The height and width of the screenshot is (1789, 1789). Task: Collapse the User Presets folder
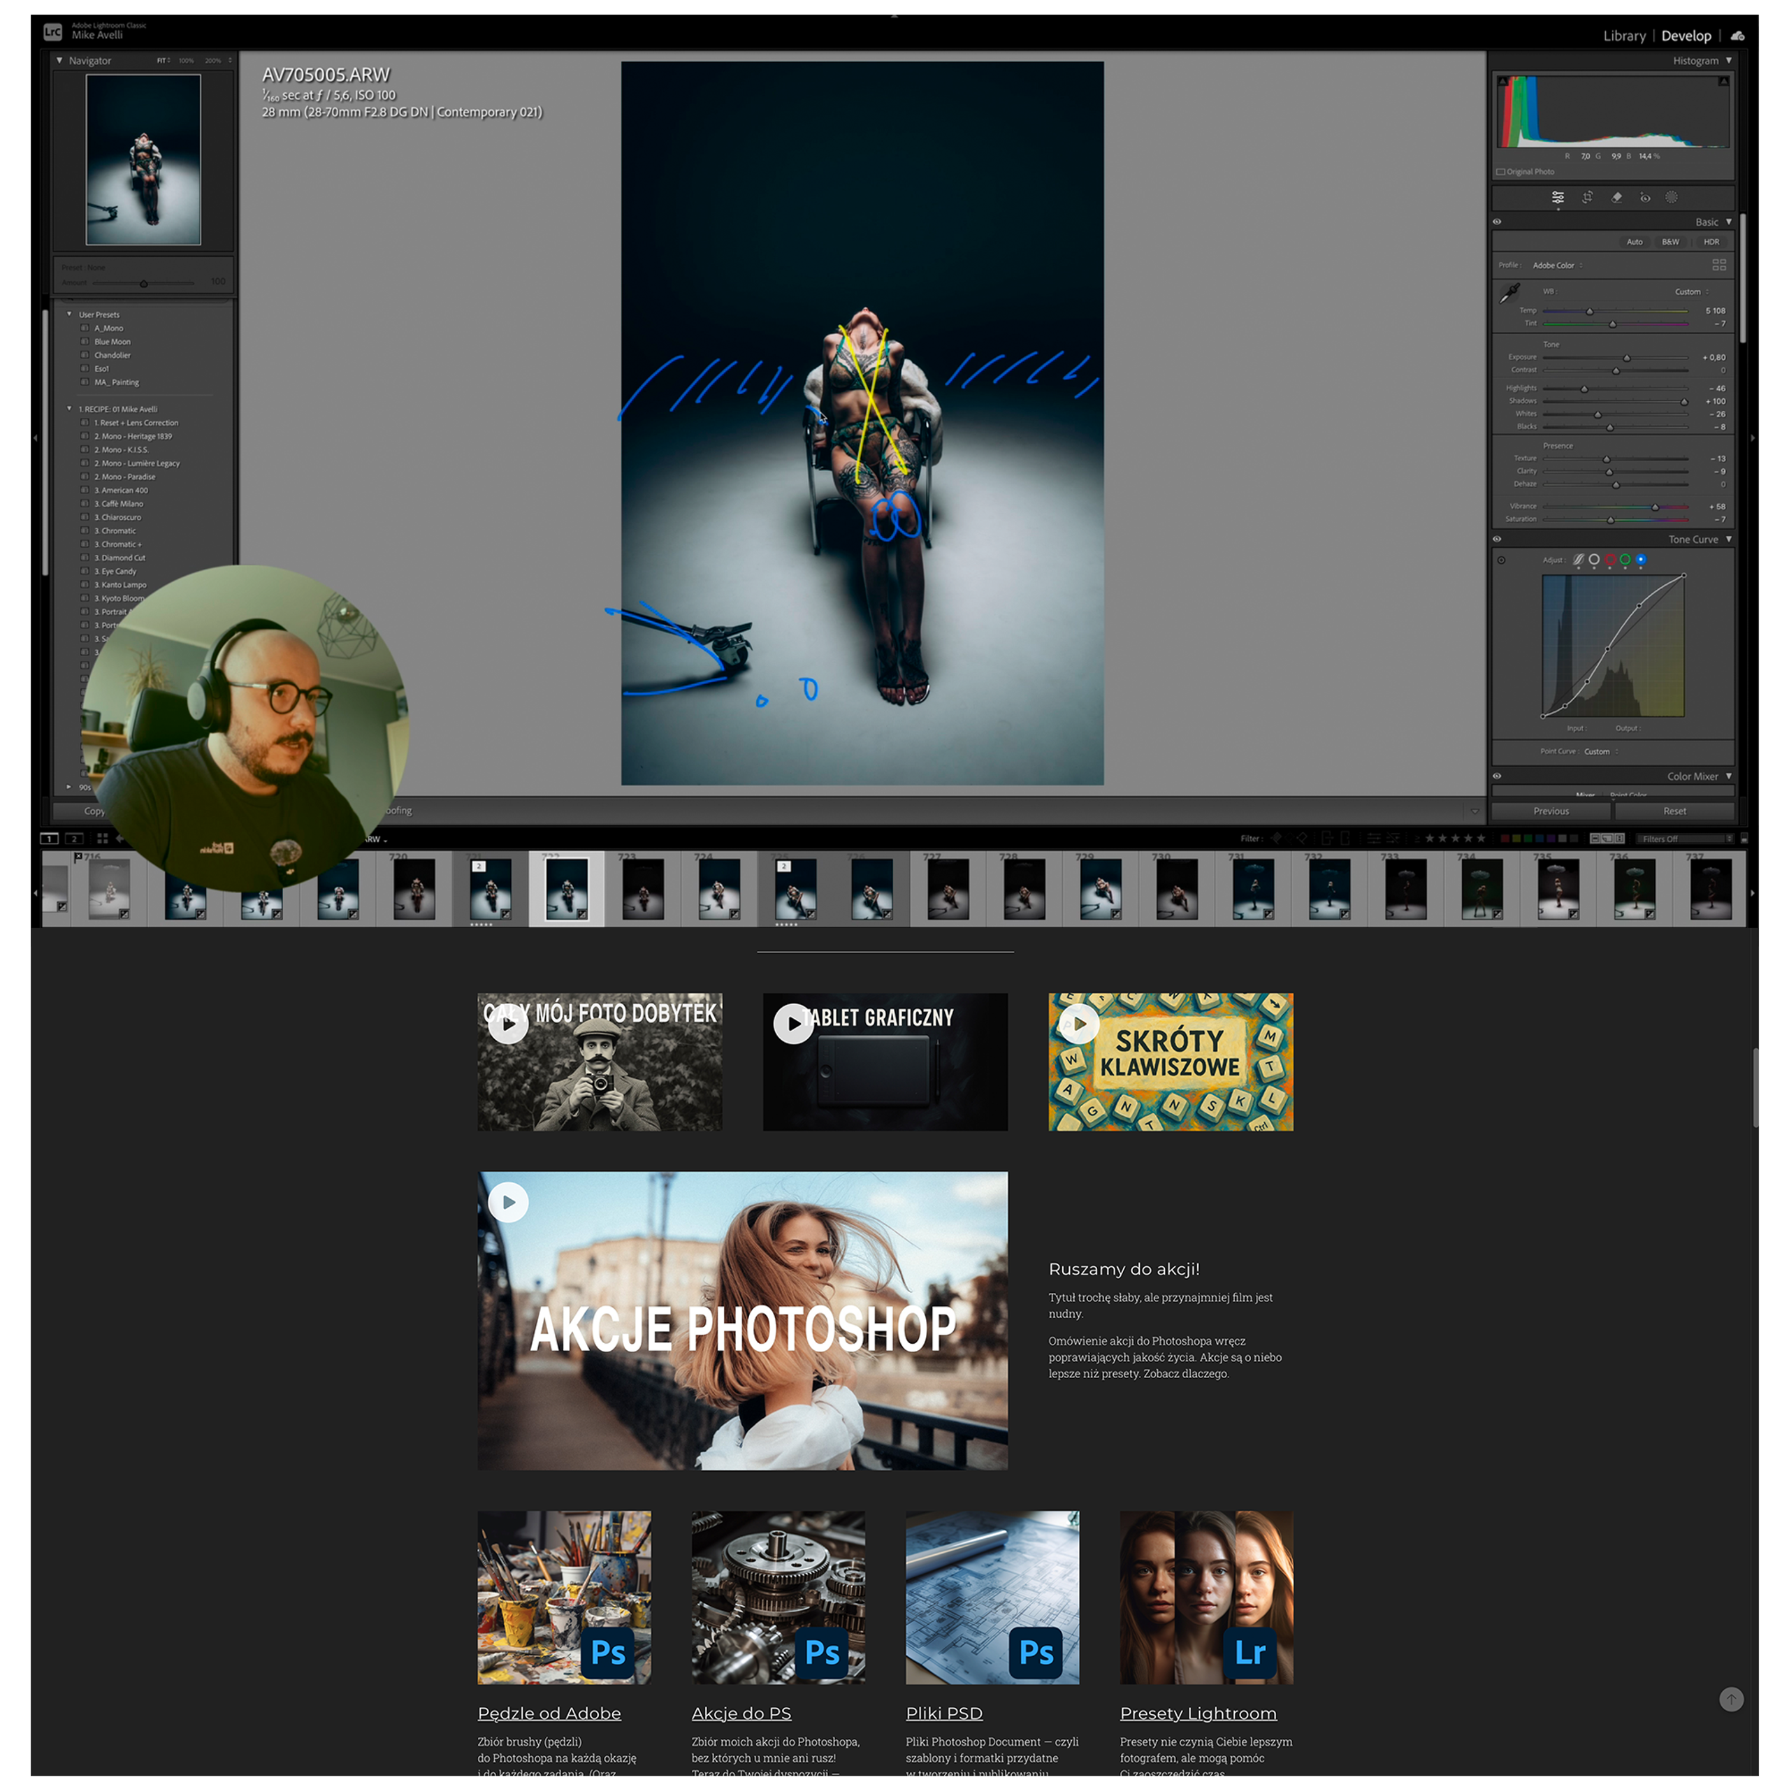click(69, 314)
